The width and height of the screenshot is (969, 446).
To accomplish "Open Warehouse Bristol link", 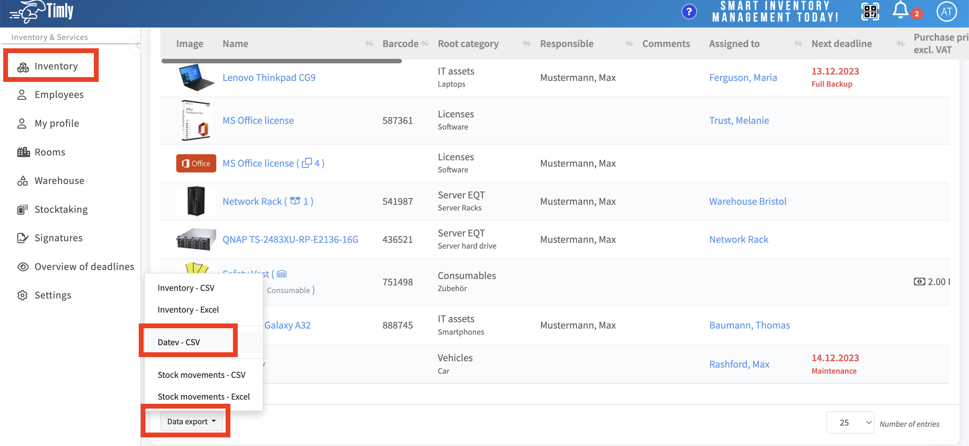I will point(748,201).
